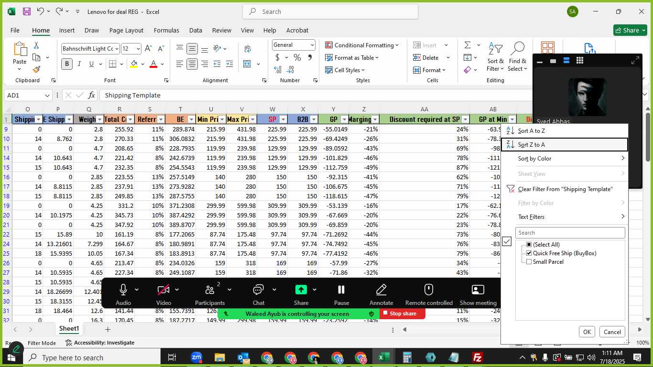Click Zoom Annotate pencil icon
This screenshot has height=367, width=653.
click(x=381, y=290)
